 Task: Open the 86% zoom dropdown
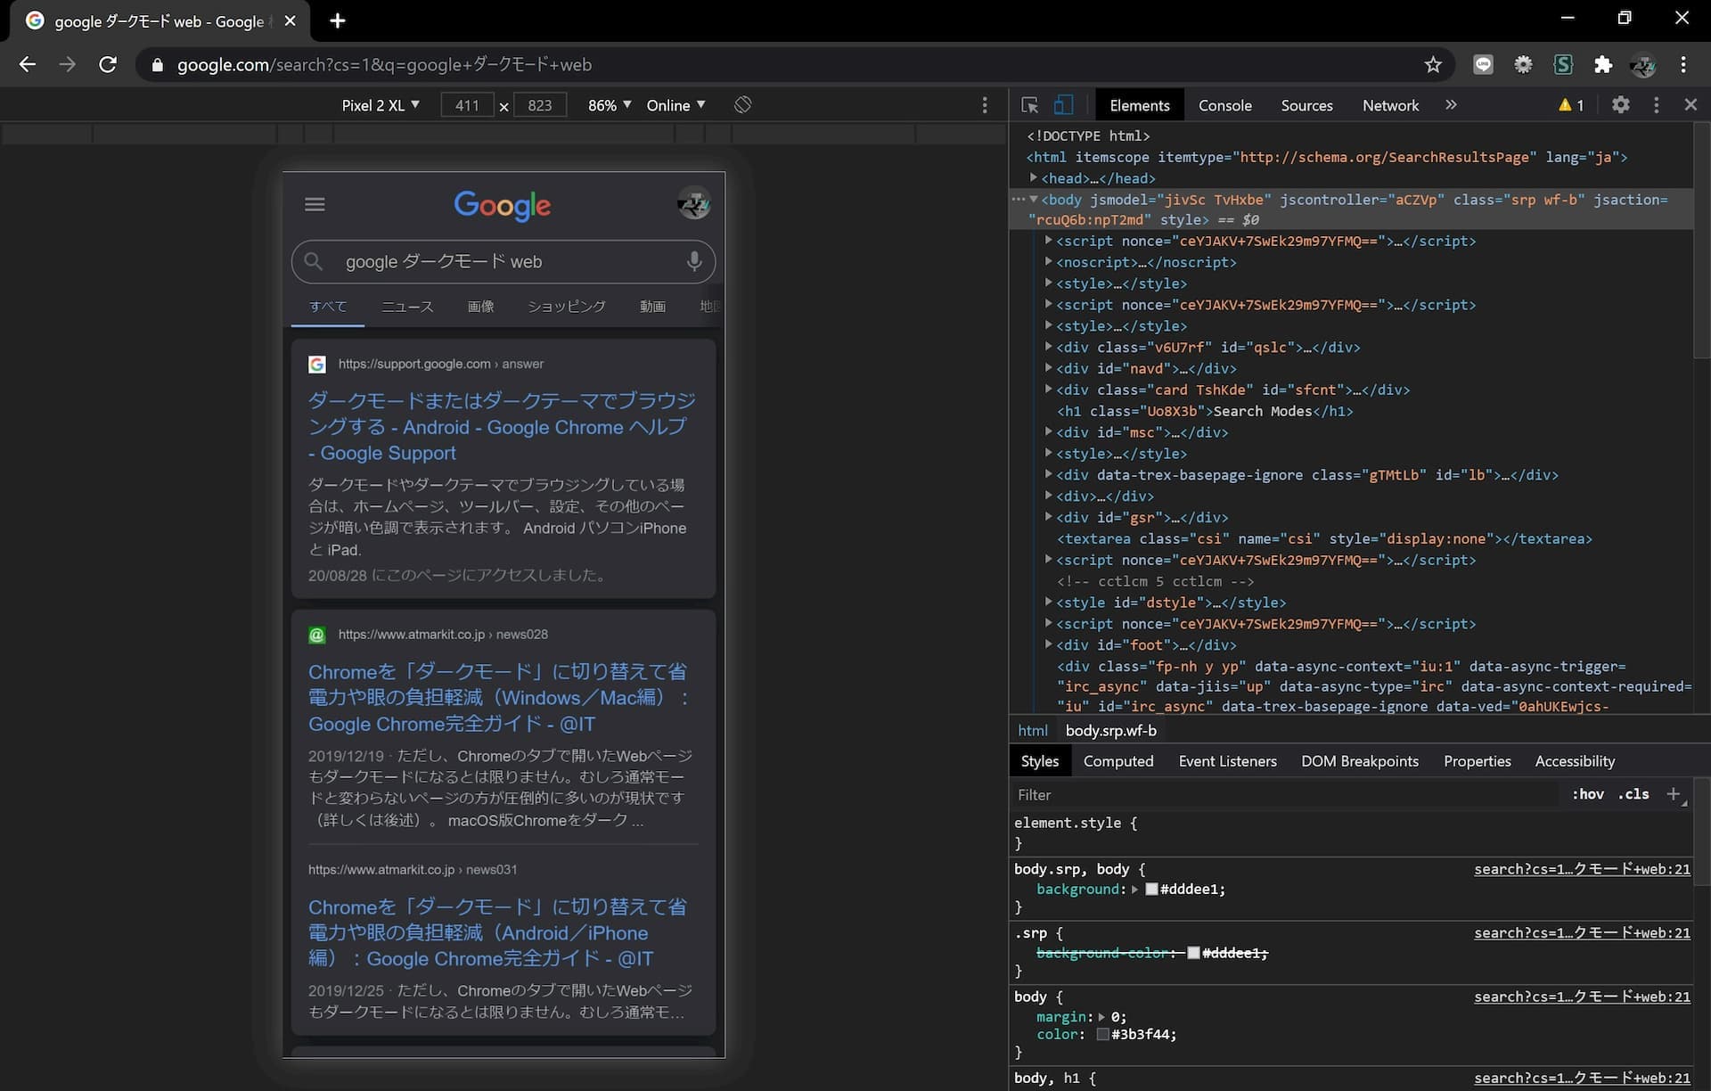[x=610, y=105]
